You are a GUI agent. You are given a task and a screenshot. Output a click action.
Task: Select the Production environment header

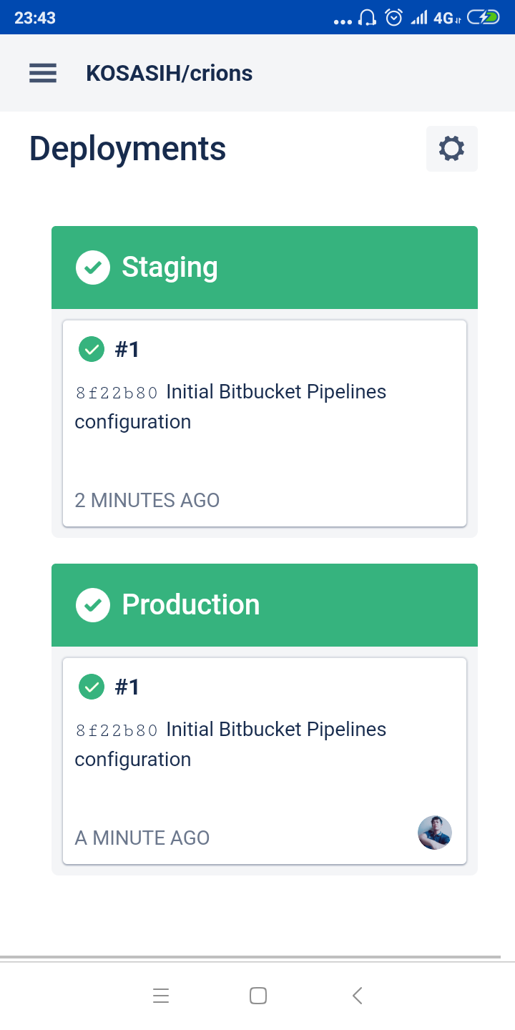[265, 605]
